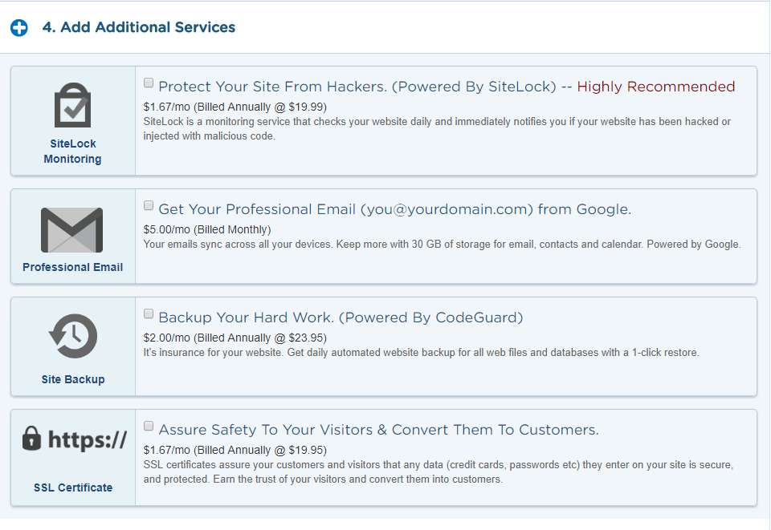Enable the SiteLock hacker protection checkbox
Image resolution: width=771 pixels, height=530 pixels.
click(x=149, y=83)
